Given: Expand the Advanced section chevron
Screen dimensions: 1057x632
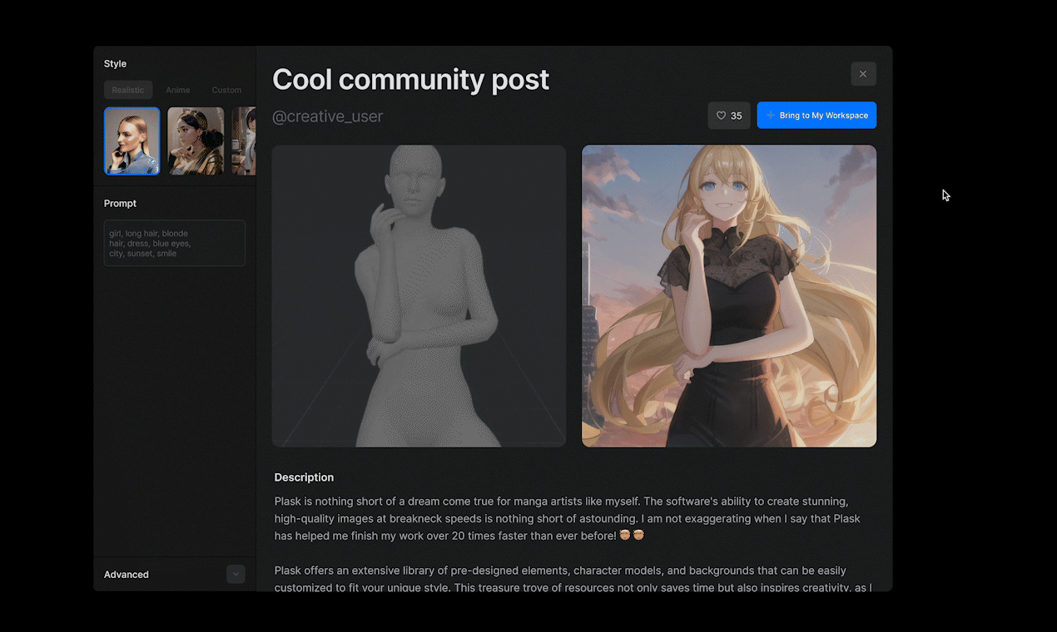Looking at the screenshot, I should click(x=236, y=574).
